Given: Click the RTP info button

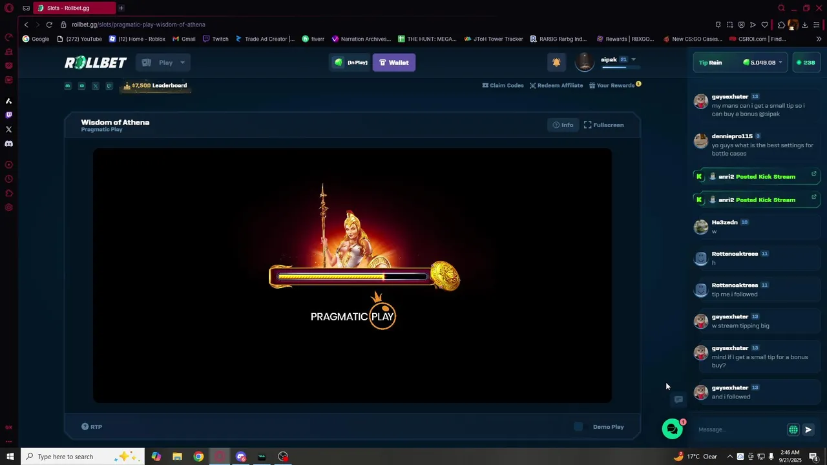Looking at the screenshot, I should point(92,427).
